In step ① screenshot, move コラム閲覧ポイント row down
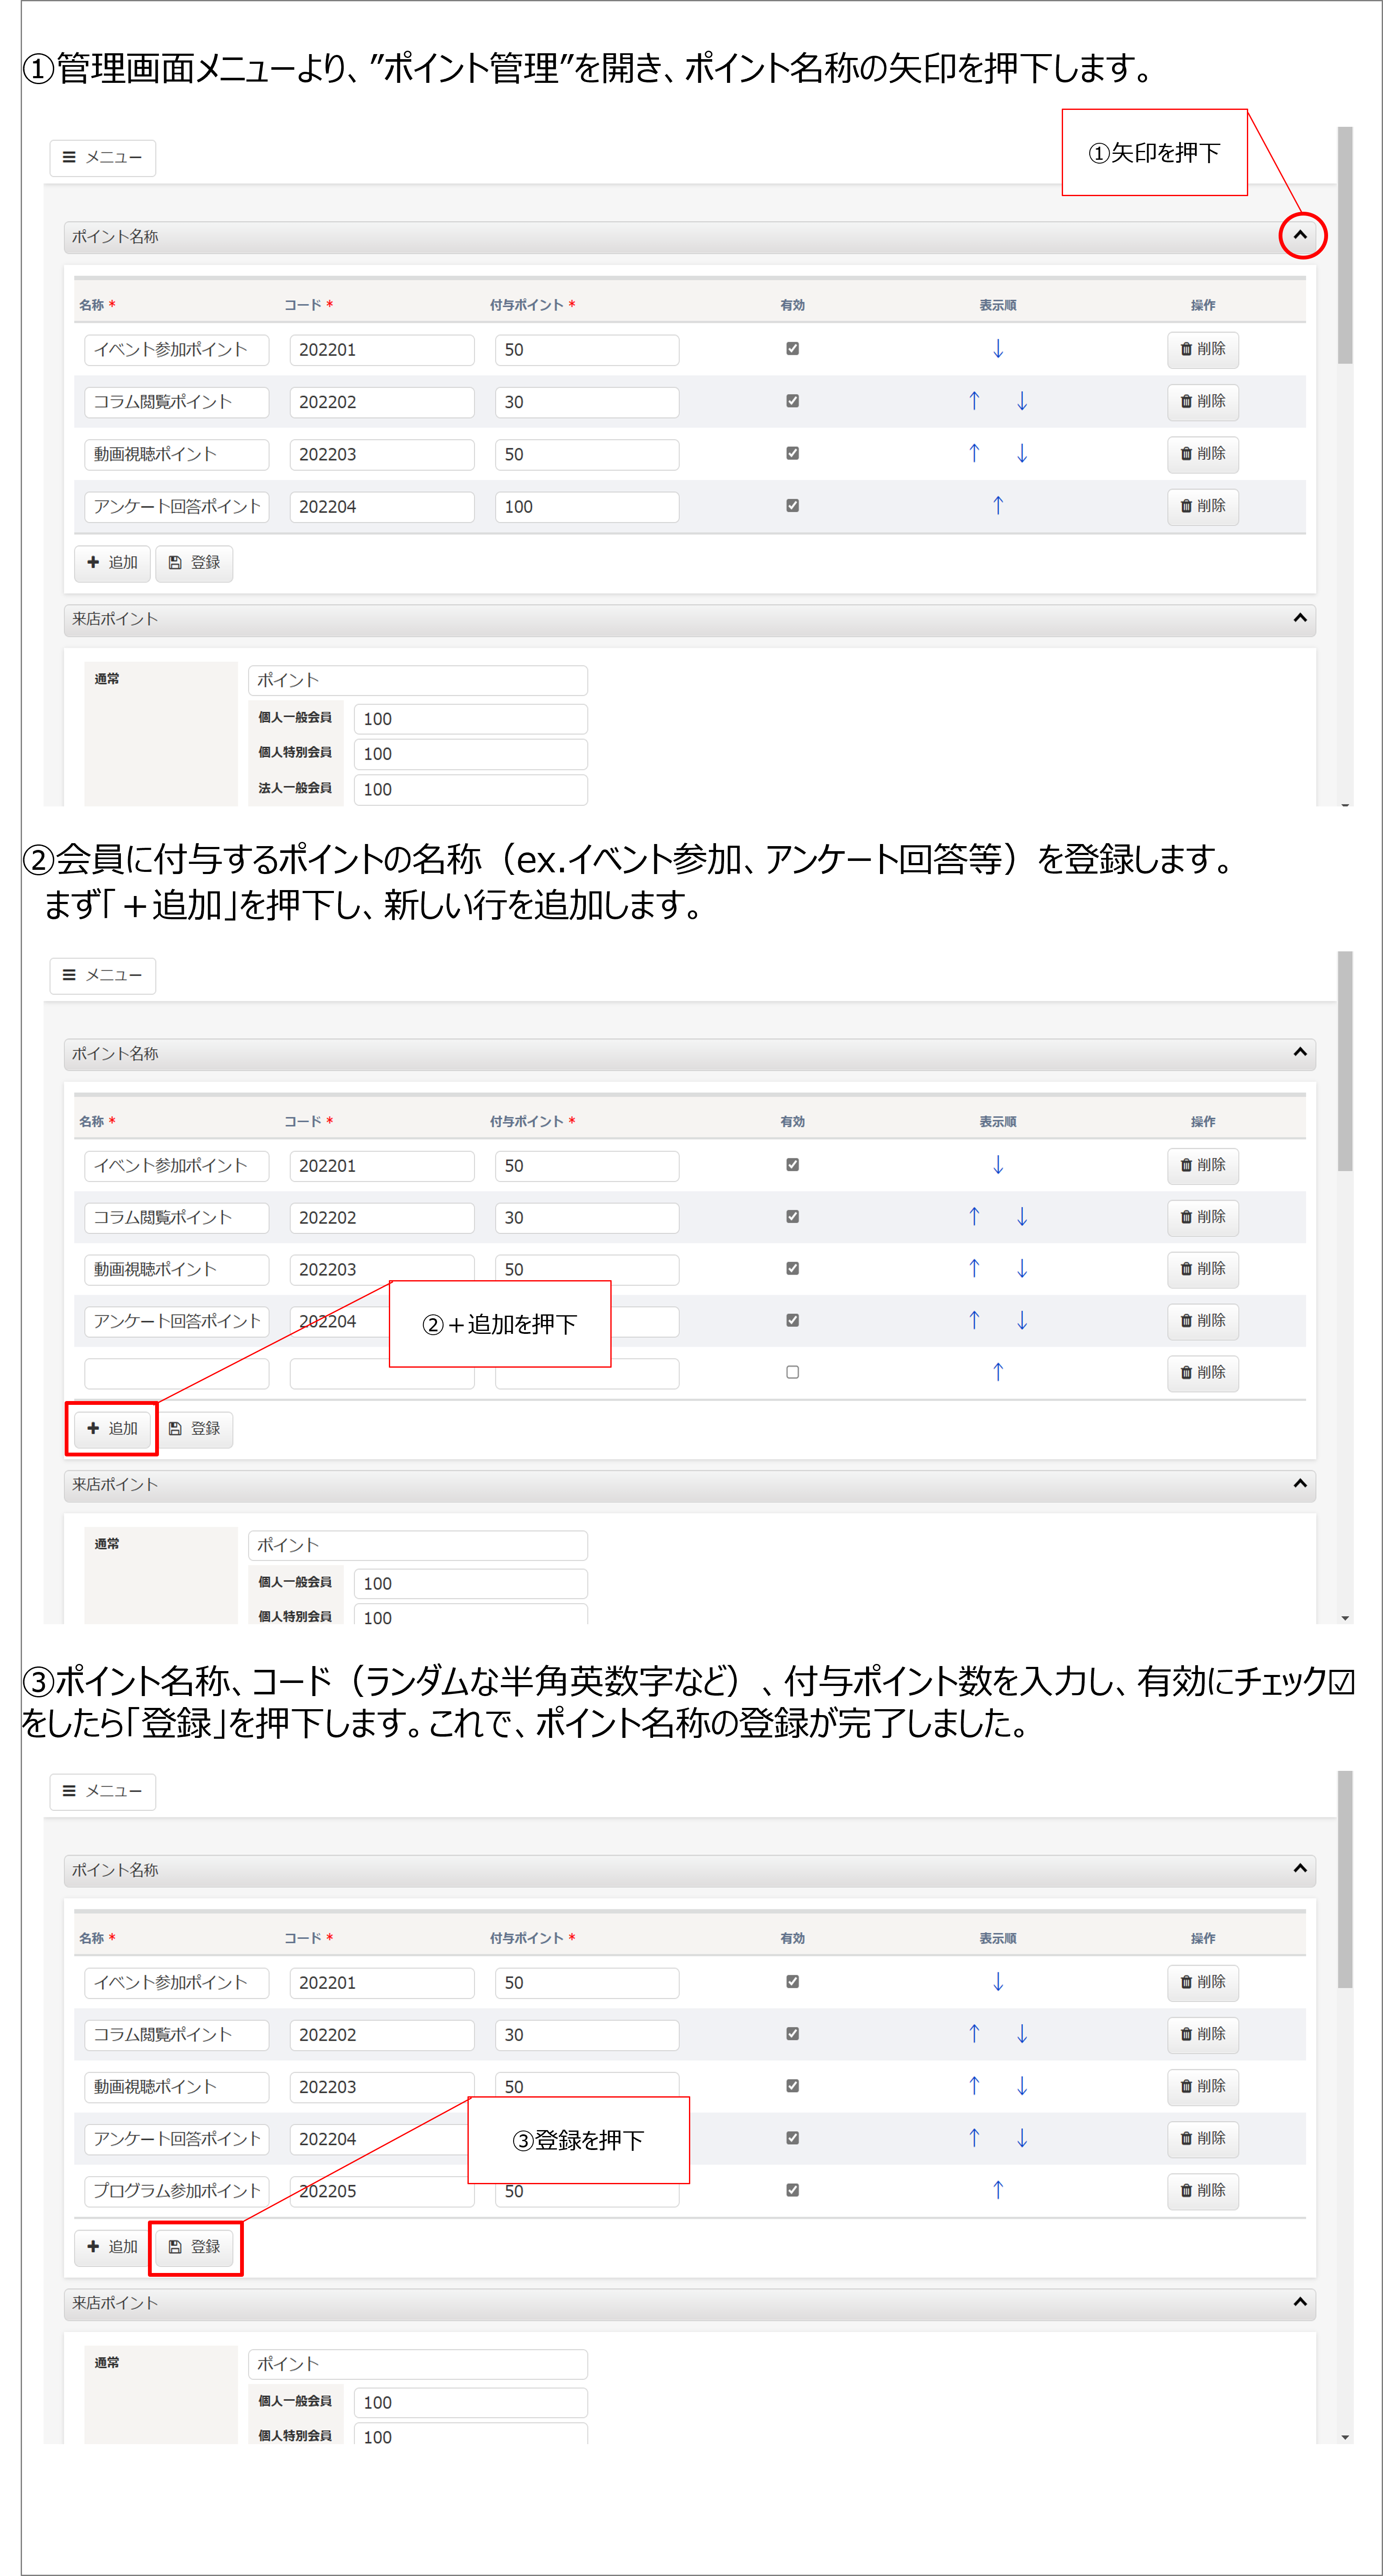This screenshot has height=2576, width=1383. pyautogui.click(x=1021, y=401)
